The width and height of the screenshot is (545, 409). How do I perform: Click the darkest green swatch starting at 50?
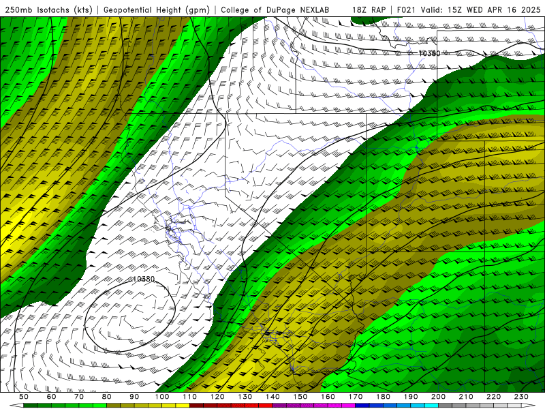(x=31, y=406)
